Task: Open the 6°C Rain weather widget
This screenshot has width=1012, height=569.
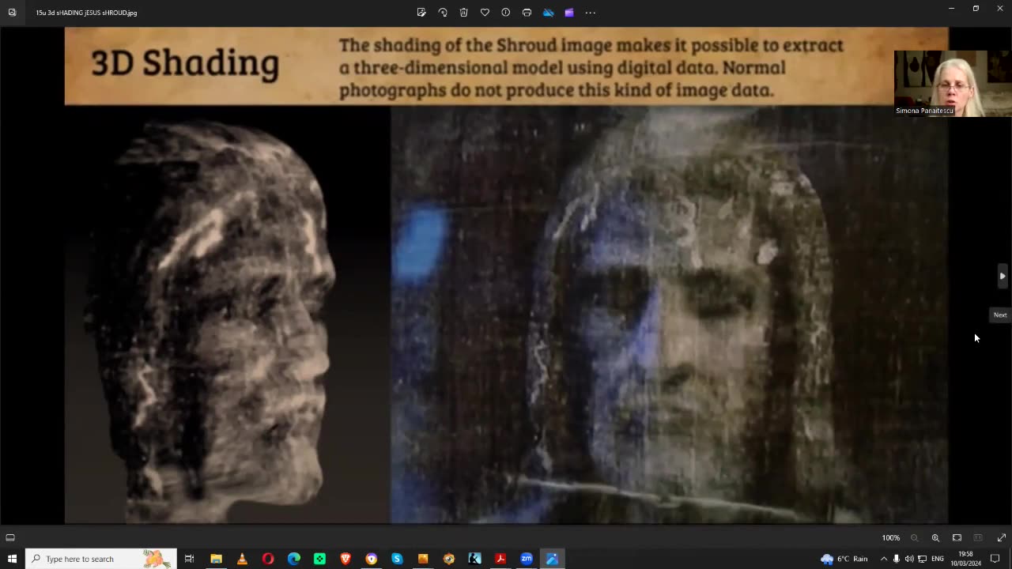Action: tap(844, 559)
